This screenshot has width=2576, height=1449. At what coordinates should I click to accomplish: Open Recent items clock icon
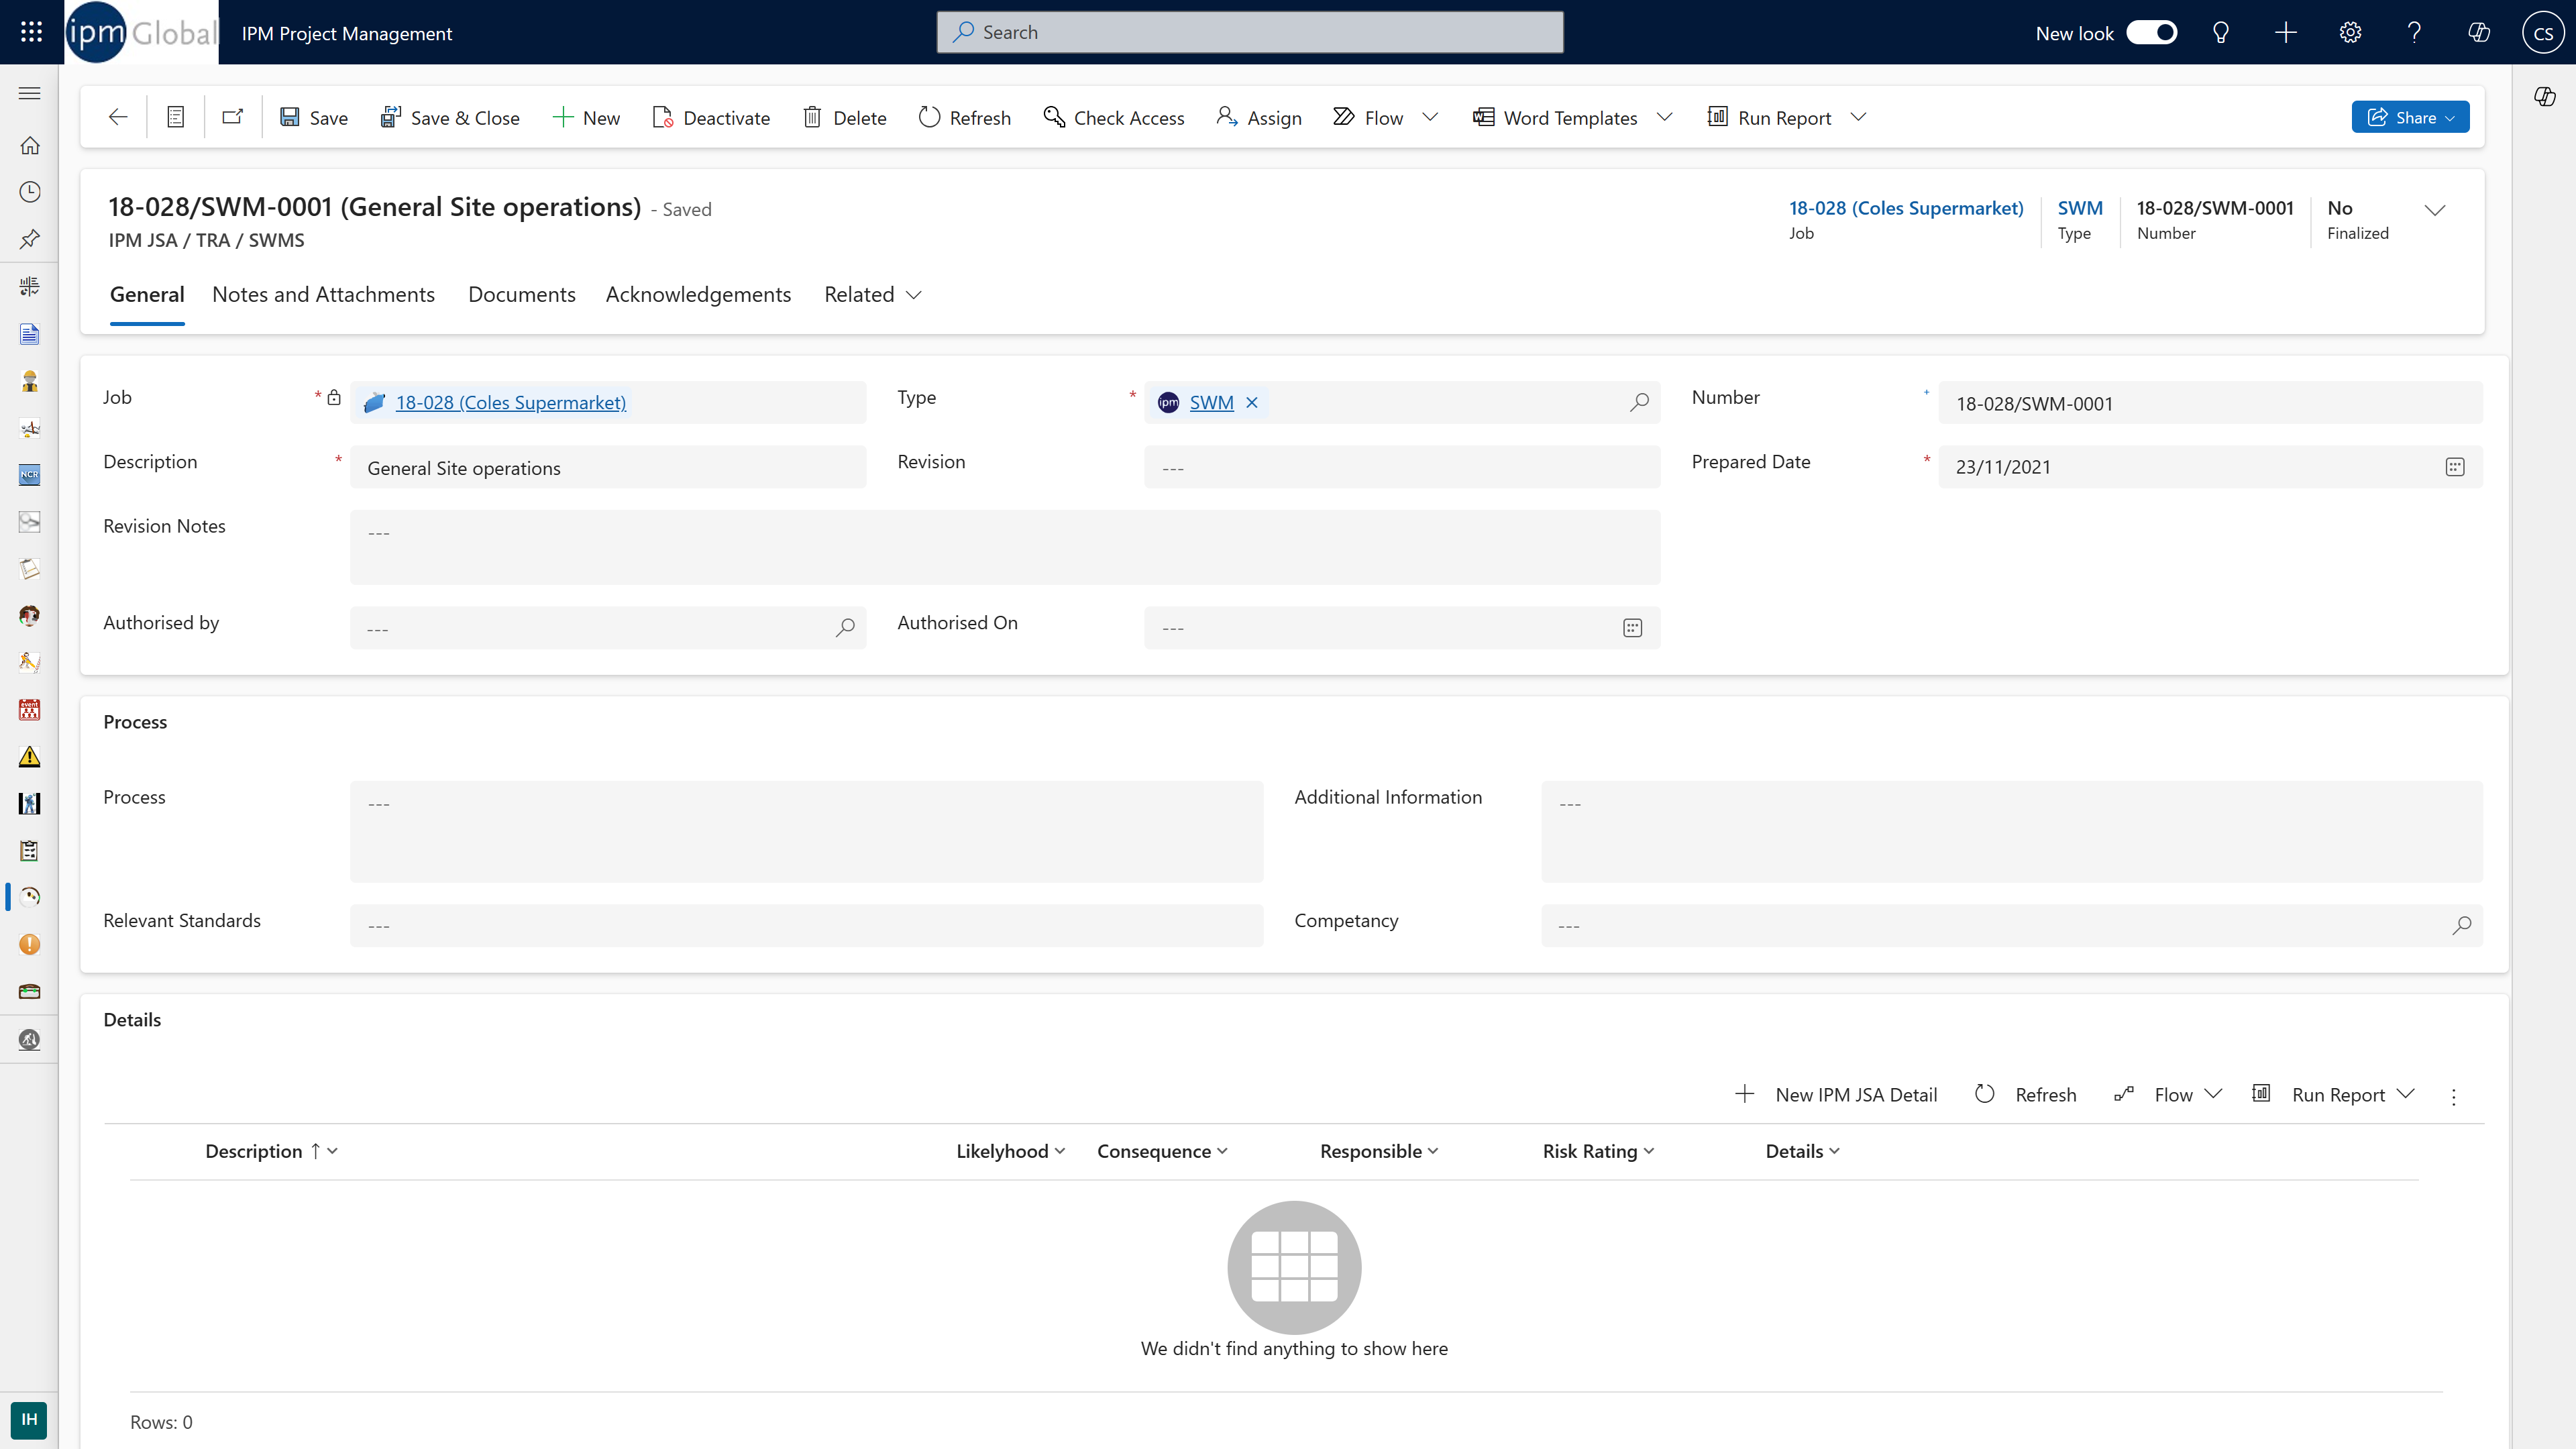pos(30,192)
